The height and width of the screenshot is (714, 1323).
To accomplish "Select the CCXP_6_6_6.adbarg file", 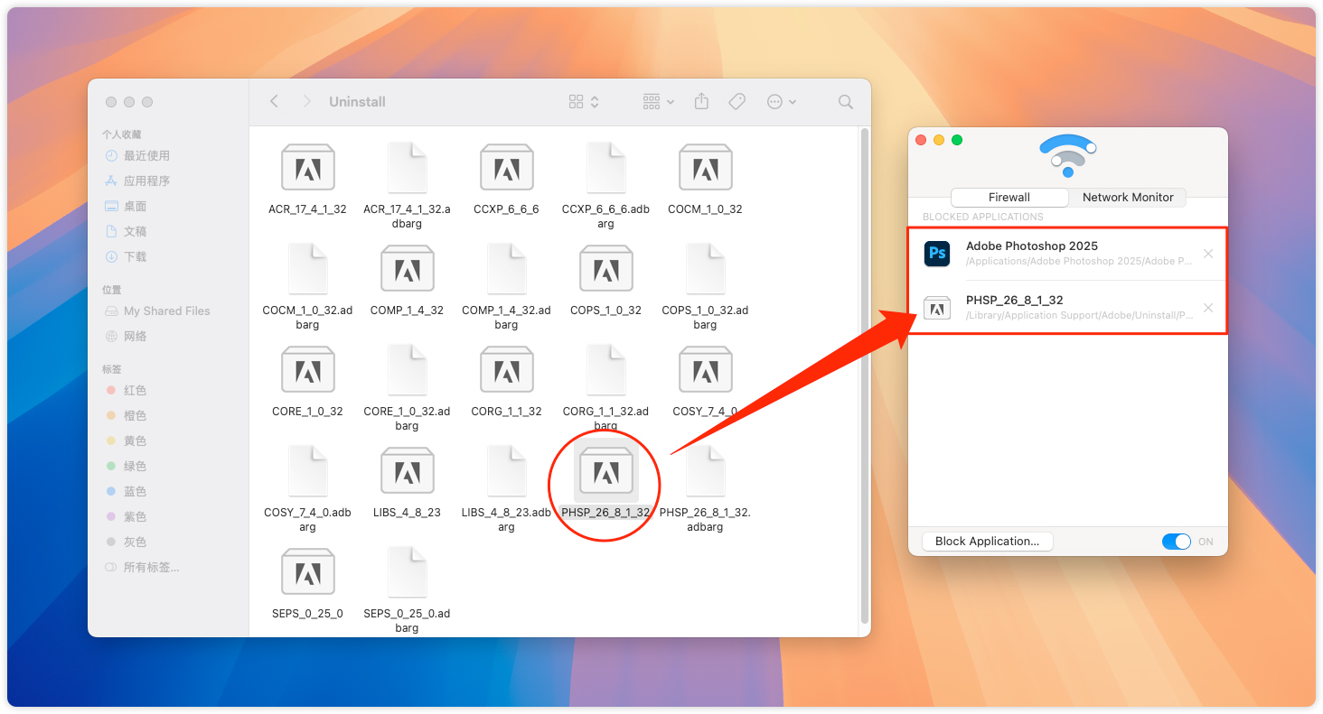I will 605,168.
